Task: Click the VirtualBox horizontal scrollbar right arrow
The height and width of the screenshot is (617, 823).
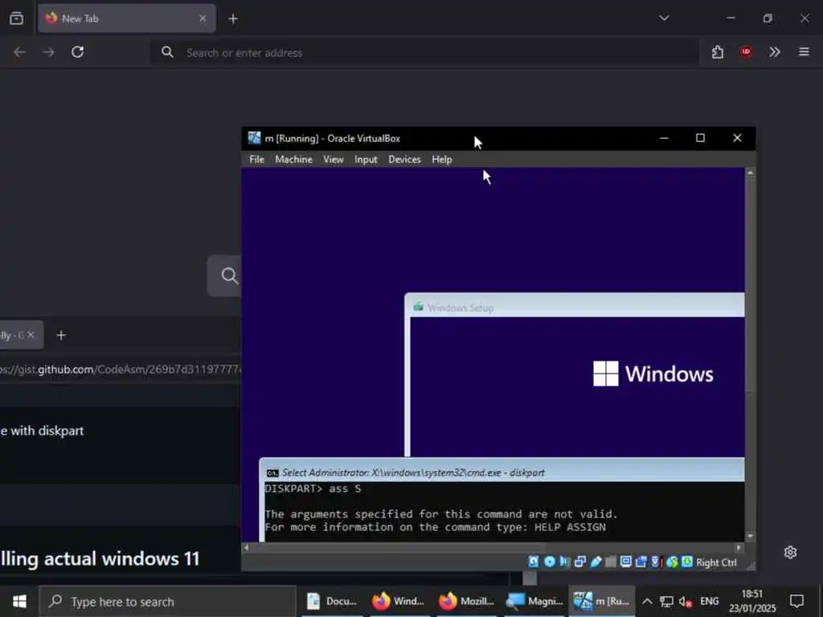Action: click(x=739, y=547)
